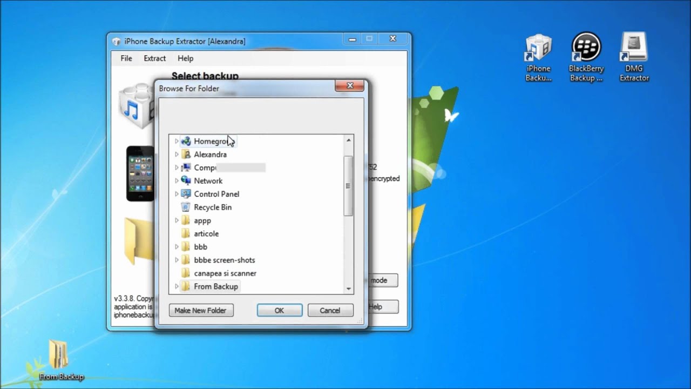Click the Computer icon in folder tree
This screenshot has width=691, height=389.
pos(186,167)
